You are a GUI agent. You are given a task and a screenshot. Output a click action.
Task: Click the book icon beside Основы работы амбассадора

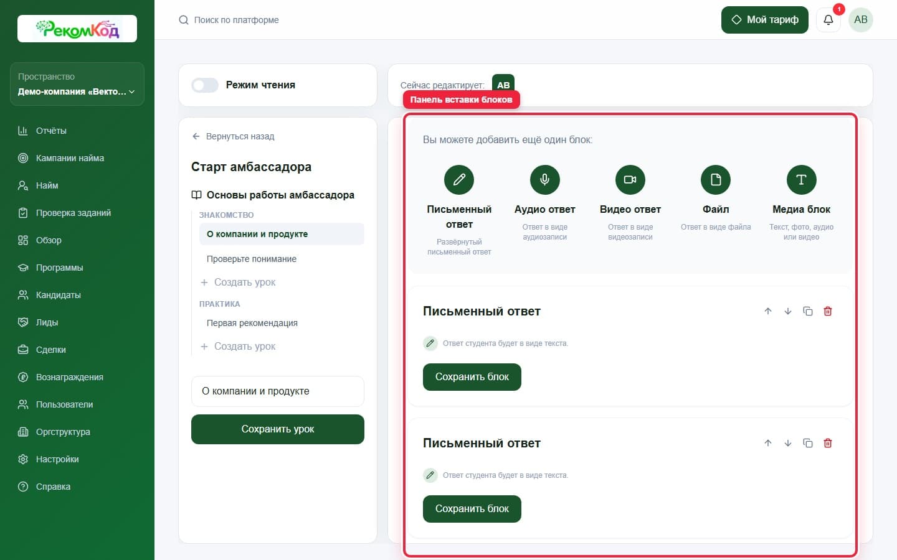pos(196,195)
